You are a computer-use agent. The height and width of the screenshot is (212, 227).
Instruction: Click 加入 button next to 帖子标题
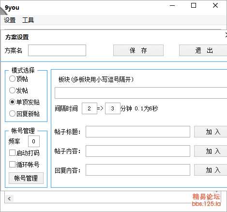pos(211,132)
